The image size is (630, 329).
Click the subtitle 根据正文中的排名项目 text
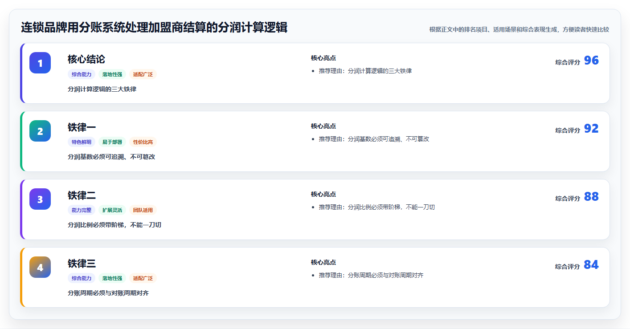(x=519, y=29)
